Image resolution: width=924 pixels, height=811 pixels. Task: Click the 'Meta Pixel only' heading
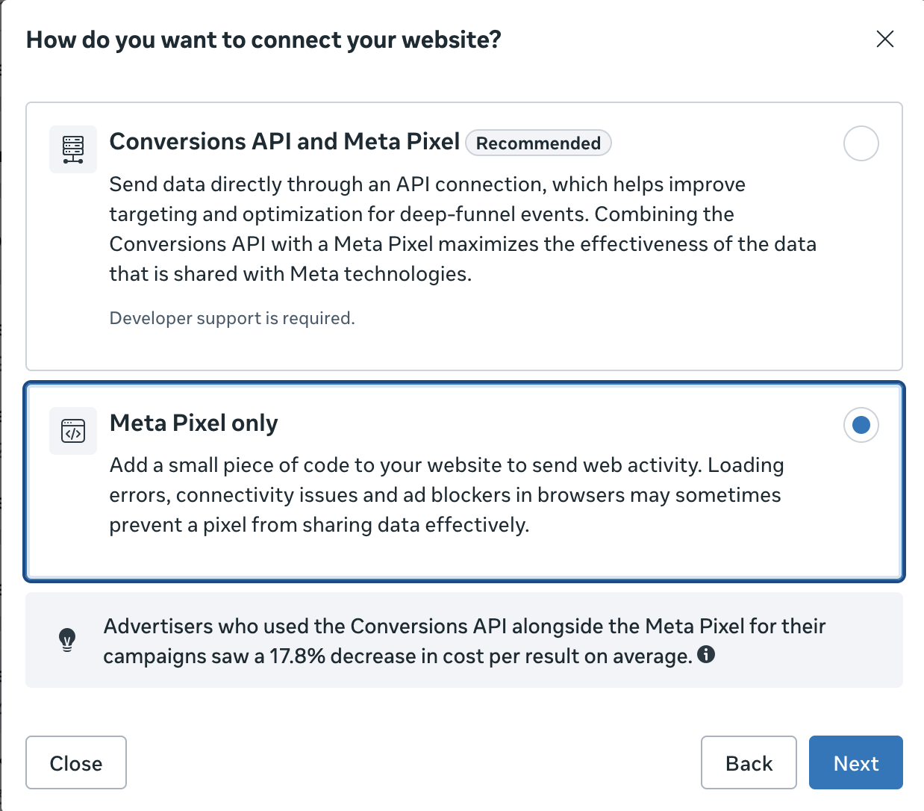[194, 423]
